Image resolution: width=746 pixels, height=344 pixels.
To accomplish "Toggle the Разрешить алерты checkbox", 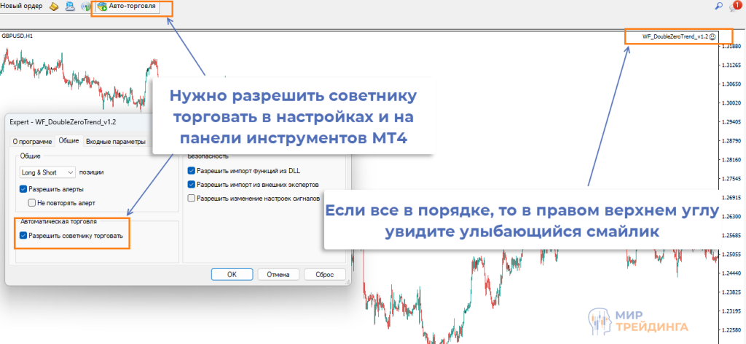I will (23, 188).
